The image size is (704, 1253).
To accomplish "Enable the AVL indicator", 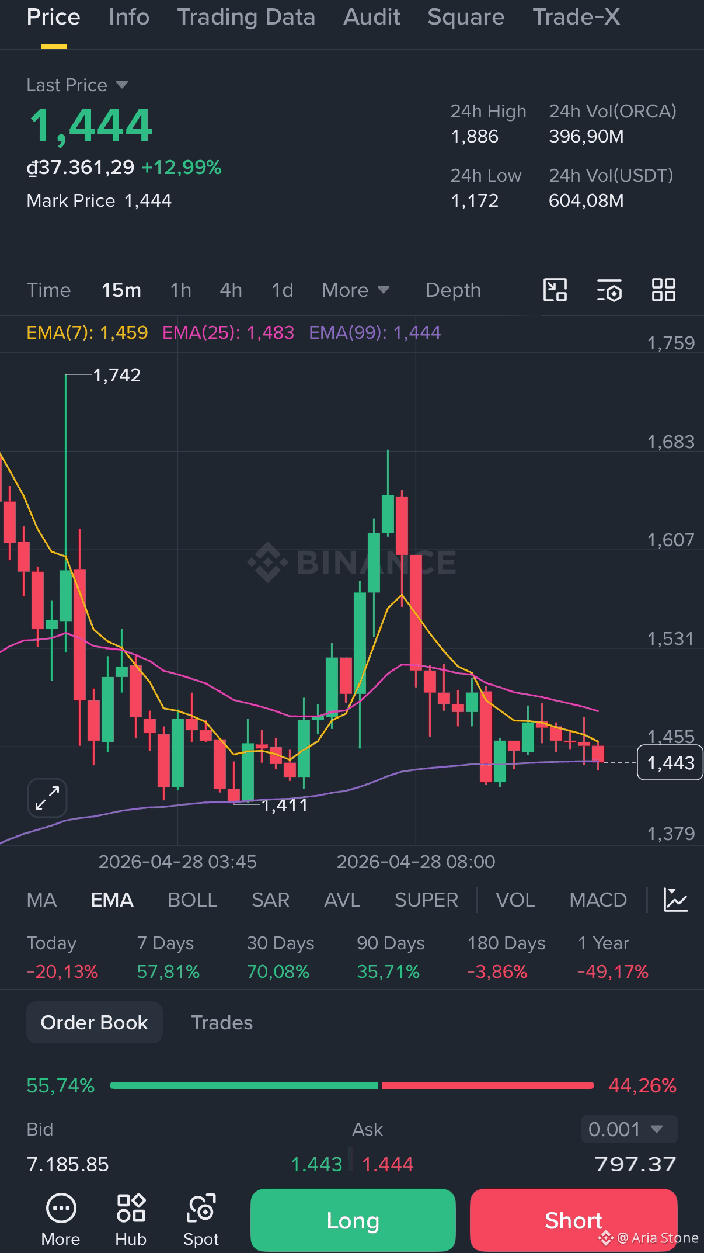I will (342, 900).
